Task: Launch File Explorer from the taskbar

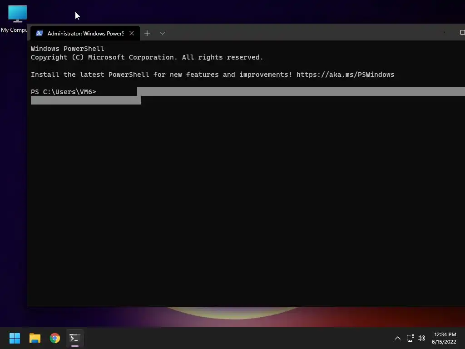Action: 35,338
